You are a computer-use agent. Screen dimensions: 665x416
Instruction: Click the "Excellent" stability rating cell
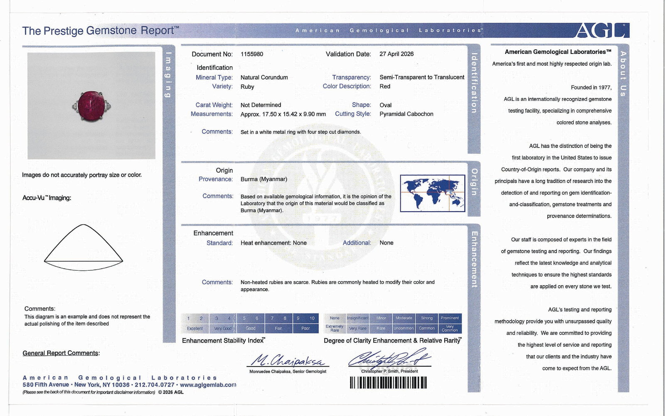pos(195,328)
